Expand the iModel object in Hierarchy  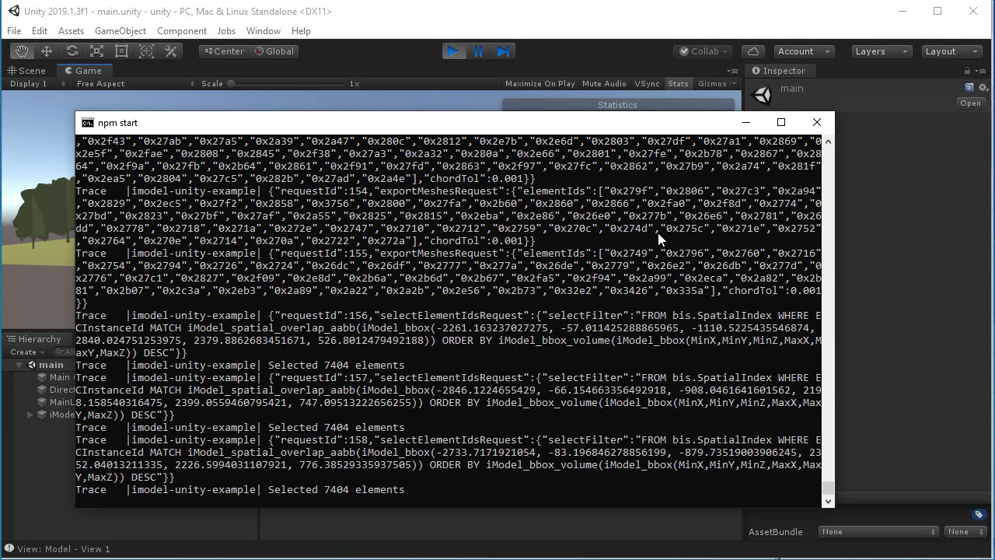click(30, 415)
